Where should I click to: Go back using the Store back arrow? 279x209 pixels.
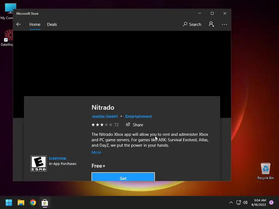tap(19, 24)
